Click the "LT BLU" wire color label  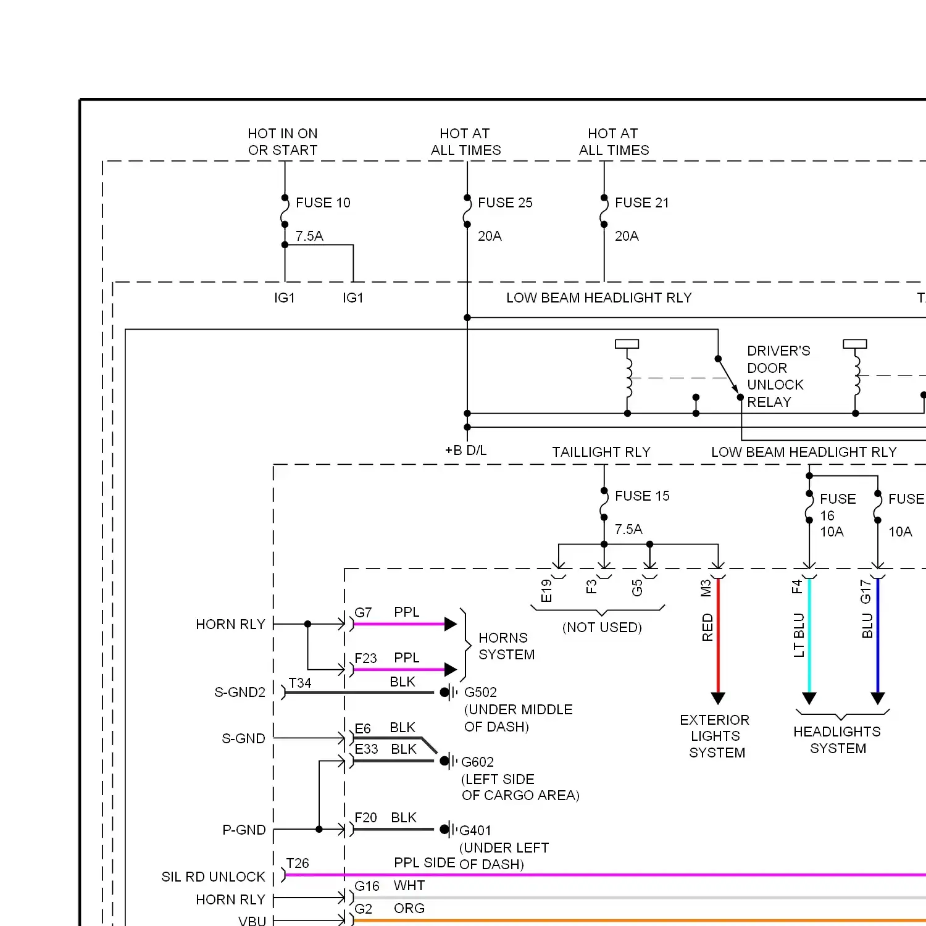pos(799,635)
